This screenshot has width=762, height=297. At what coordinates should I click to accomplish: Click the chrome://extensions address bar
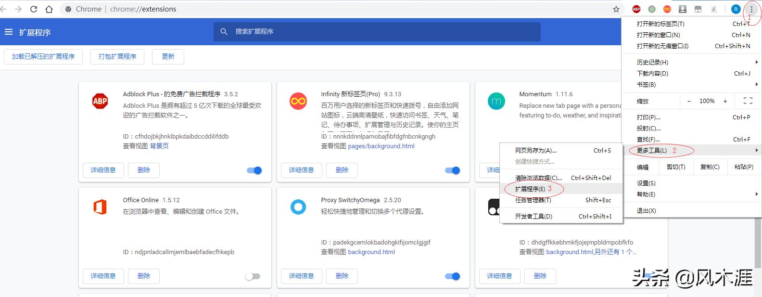pyautogui.click(x=342, y=9)
